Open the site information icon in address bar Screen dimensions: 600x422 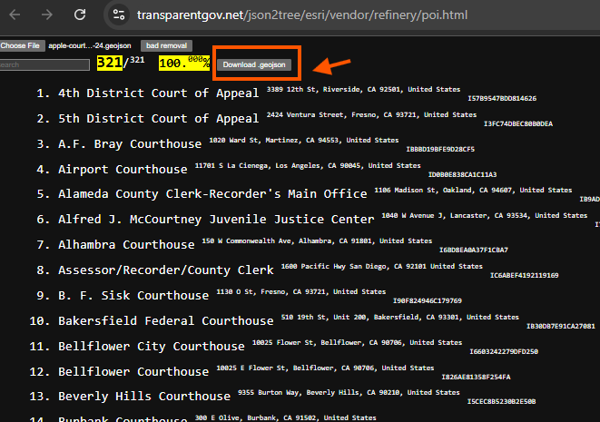click(x=118, y=15)
